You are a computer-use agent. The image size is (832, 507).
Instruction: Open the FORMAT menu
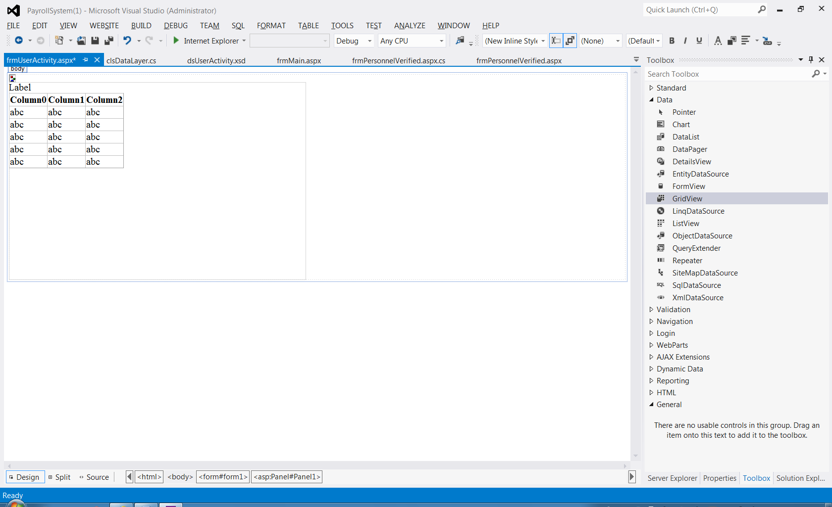click(271, 25)
